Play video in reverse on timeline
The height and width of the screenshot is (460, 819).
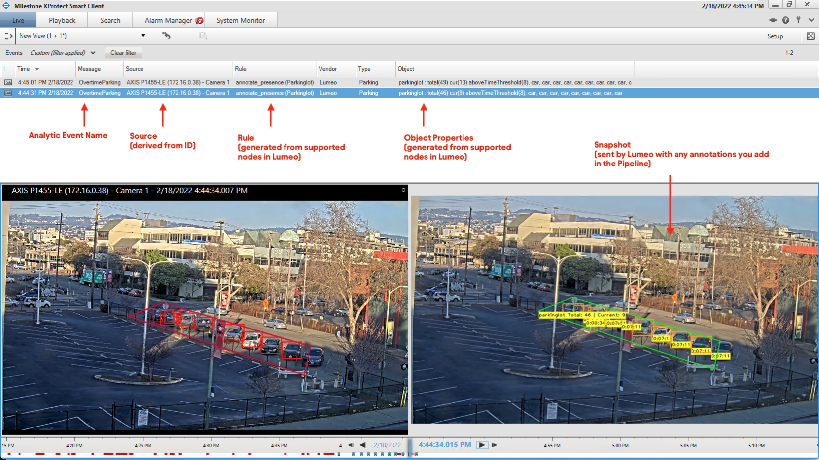[x=362, y=445]
